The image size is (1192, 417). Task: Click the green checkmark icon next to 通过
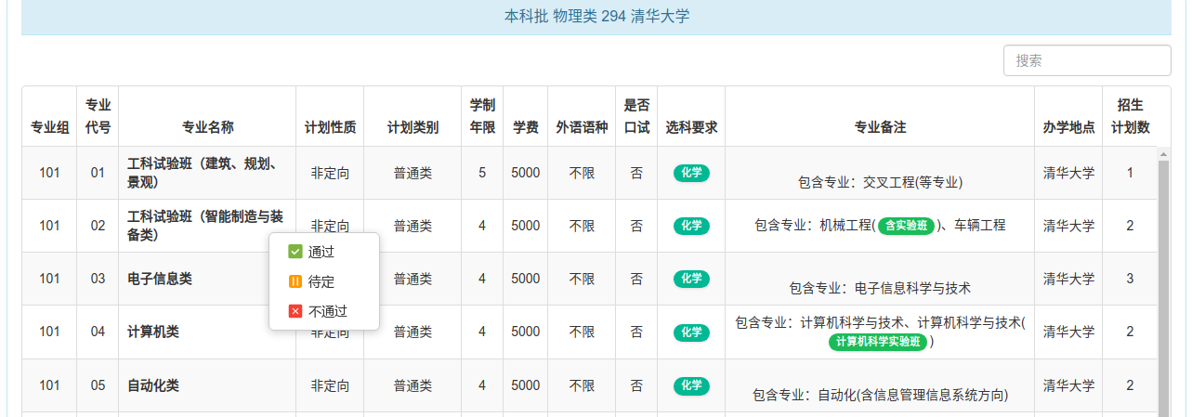pyautogui.click(x=295, y=252)
